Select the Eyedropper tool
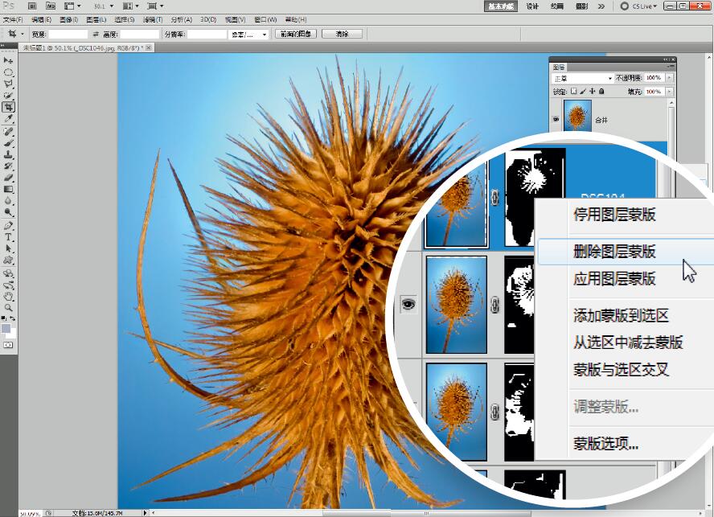The image size is (714, 517). 9,118
